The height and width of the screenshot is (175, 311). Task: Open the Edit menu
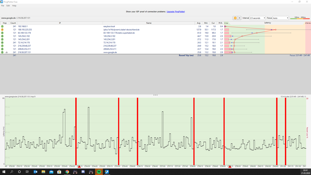8,6
